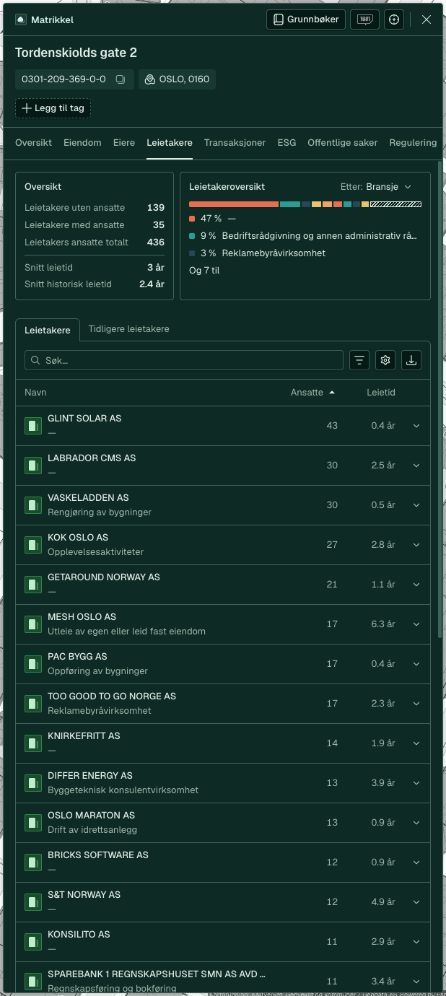
Task: Sort by the Leietid column header
Action: coord(381,393)
